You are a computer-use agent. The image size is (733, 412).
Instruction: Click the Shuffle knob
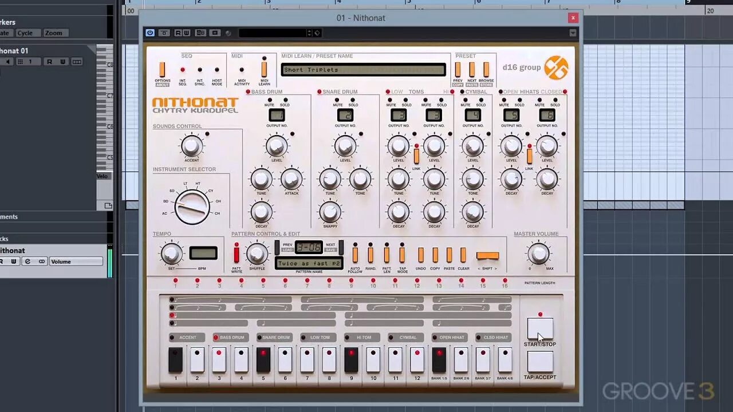click(257, 253)
